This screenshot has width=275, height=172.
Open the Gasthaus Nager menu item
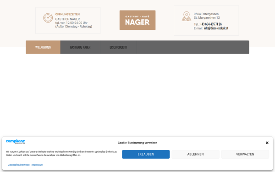80,47
